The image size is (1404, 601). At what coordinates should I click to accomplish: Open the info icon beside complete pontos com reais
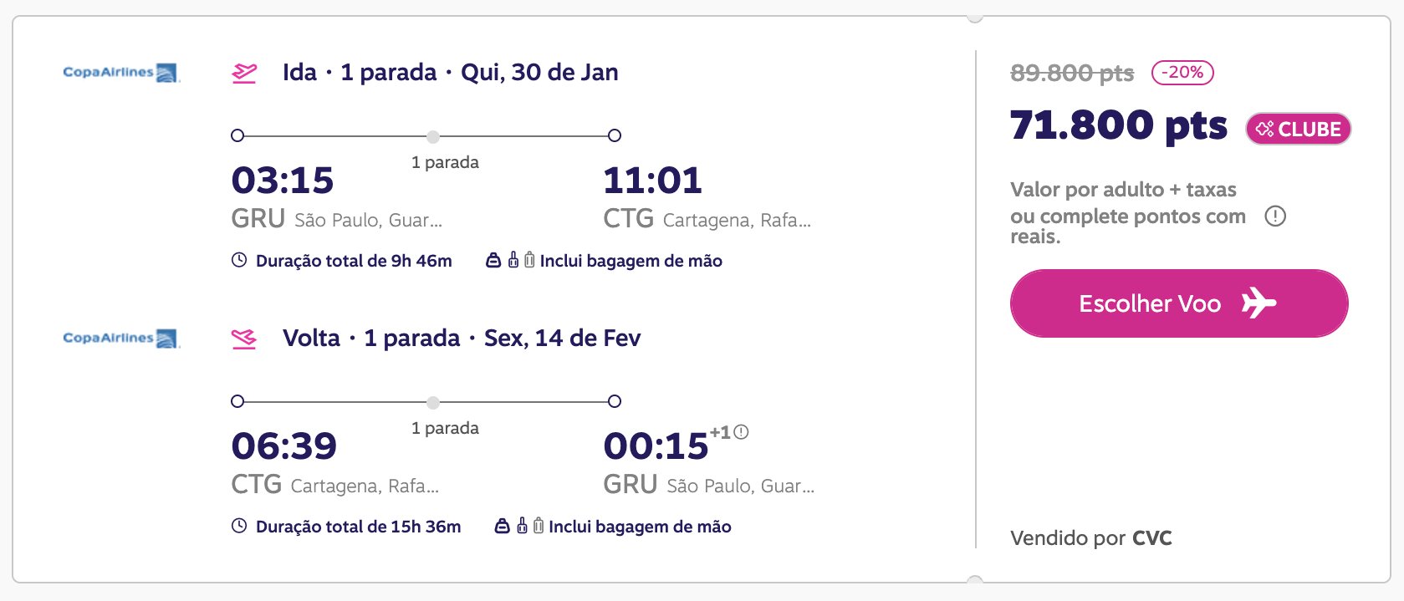coord(1275,216)
